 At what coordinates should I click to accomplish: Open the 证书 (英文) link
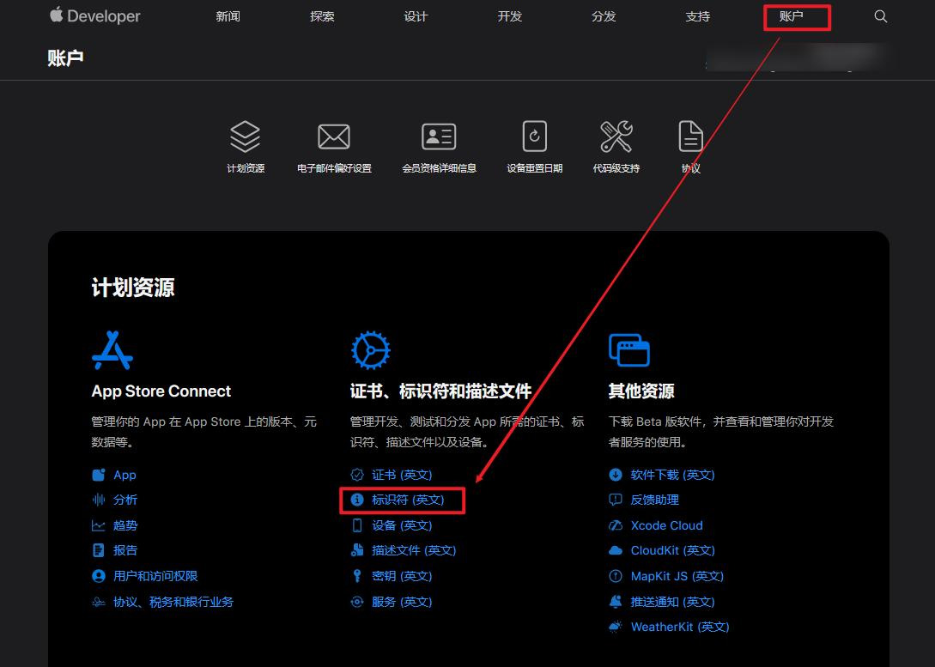click(402, 475)
